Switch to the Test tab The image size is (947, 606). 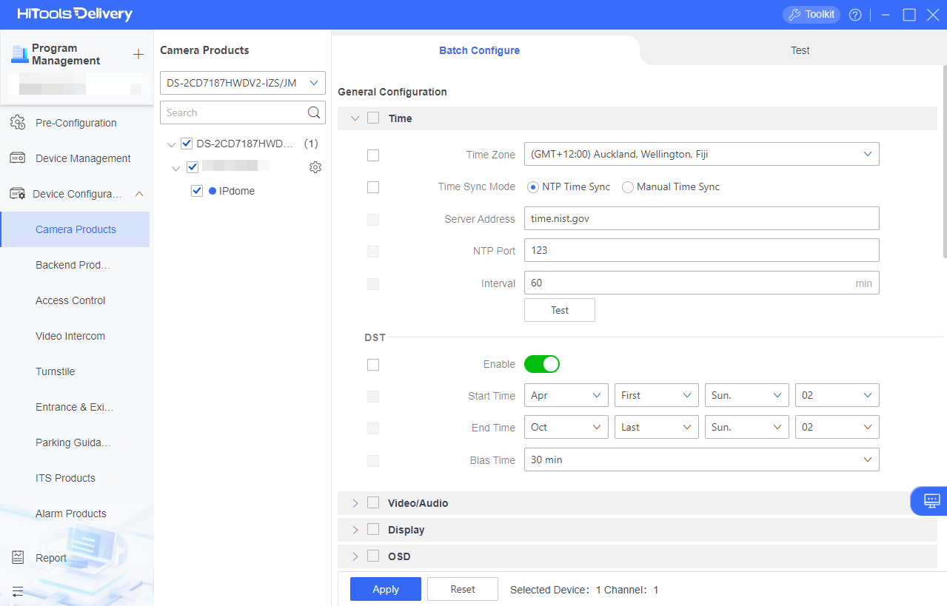[800, 50]
